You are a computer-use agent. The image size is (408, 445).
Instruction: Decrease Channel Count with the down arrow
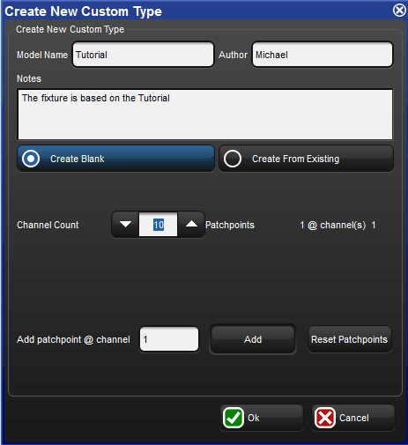tap(125, 225)
